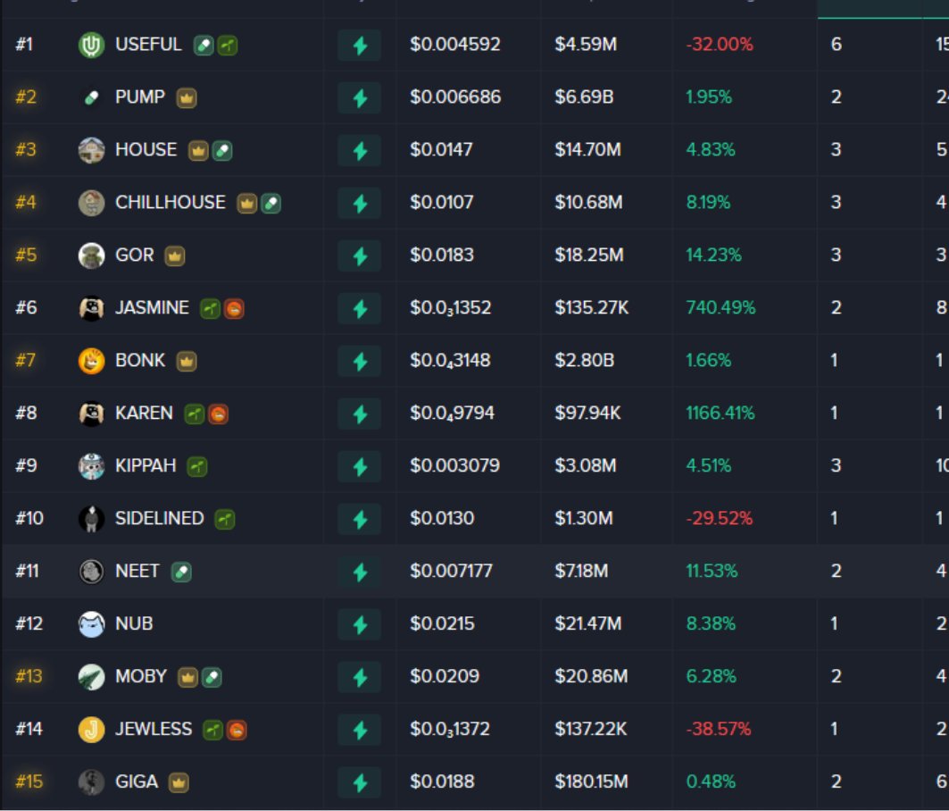
Task: Click the lightning quick-buy icon for SIDELINED
Action: coord(360,520)
